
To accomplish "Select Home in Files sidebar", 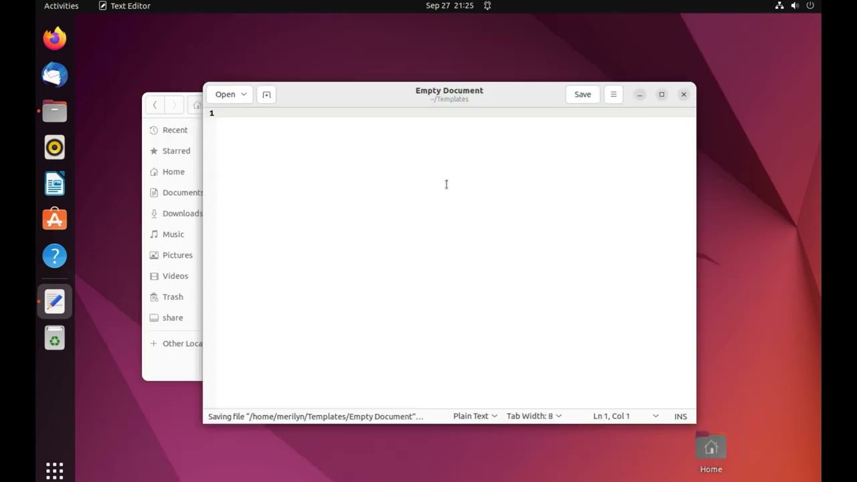I will [173, 171].
